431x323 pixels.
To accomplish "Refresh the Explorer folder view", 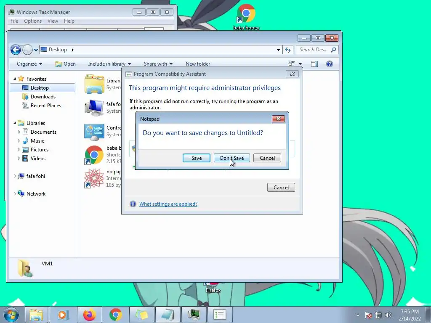I will click(288, 50).
